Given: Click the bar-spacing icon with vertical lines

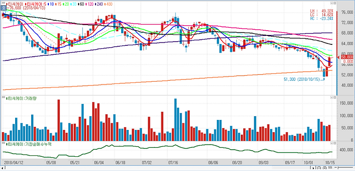Looking at the screenshot, I should (x=330, y=167).
